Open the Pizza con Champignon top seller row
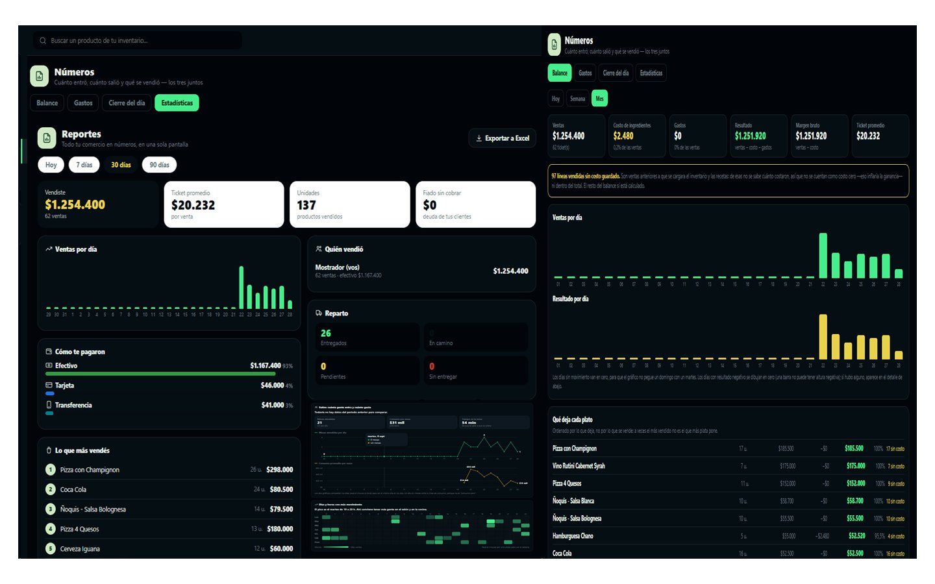The image size is (935, 584). [x=169, y=470]
